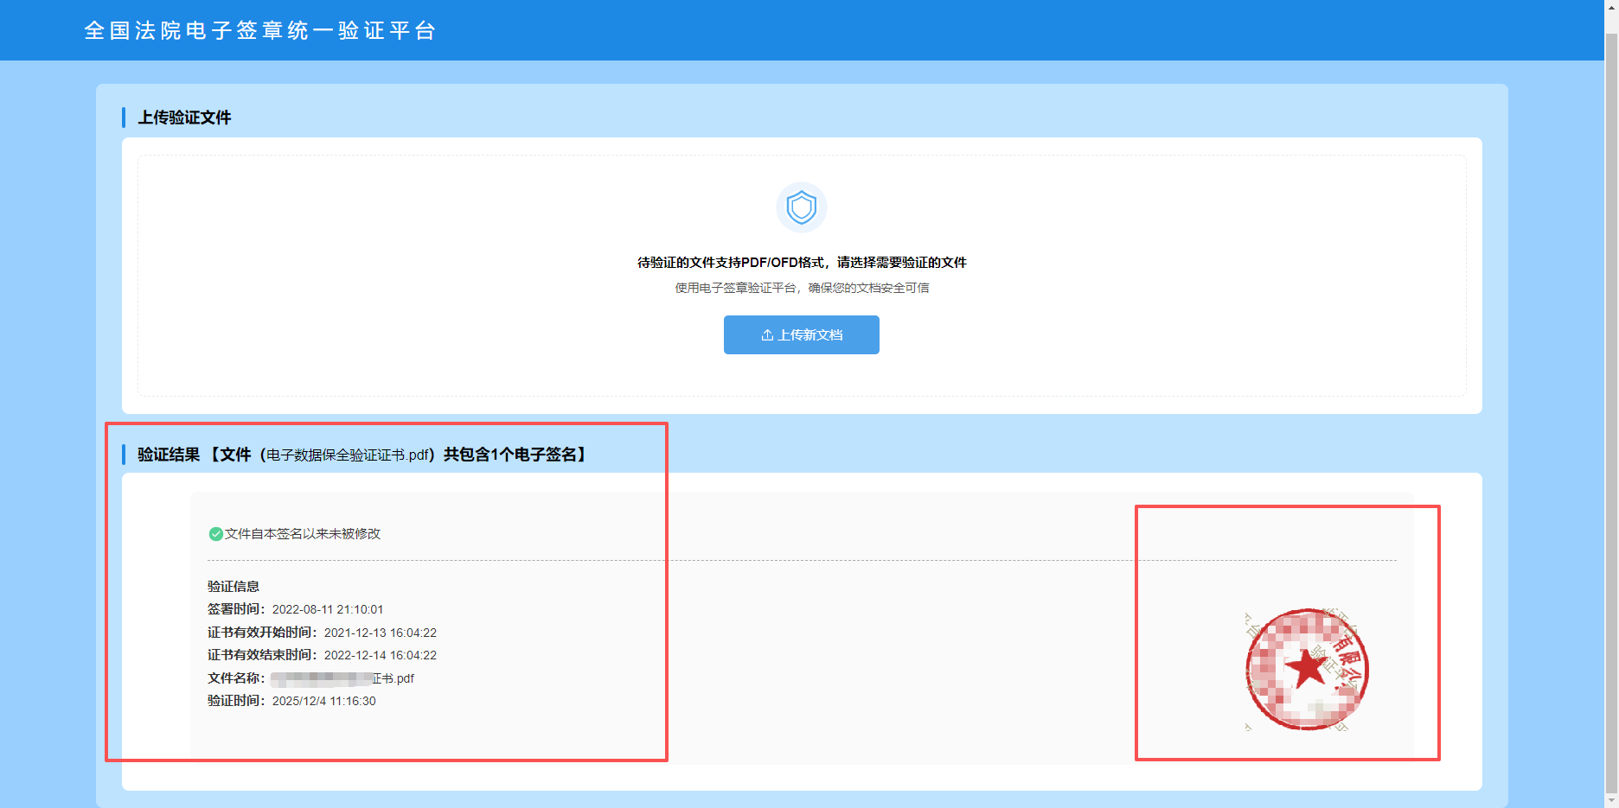Click the PDF/OFD supported format hint text
The width and height of the screenshot is (1619, 808).
(x=802, y=263)
